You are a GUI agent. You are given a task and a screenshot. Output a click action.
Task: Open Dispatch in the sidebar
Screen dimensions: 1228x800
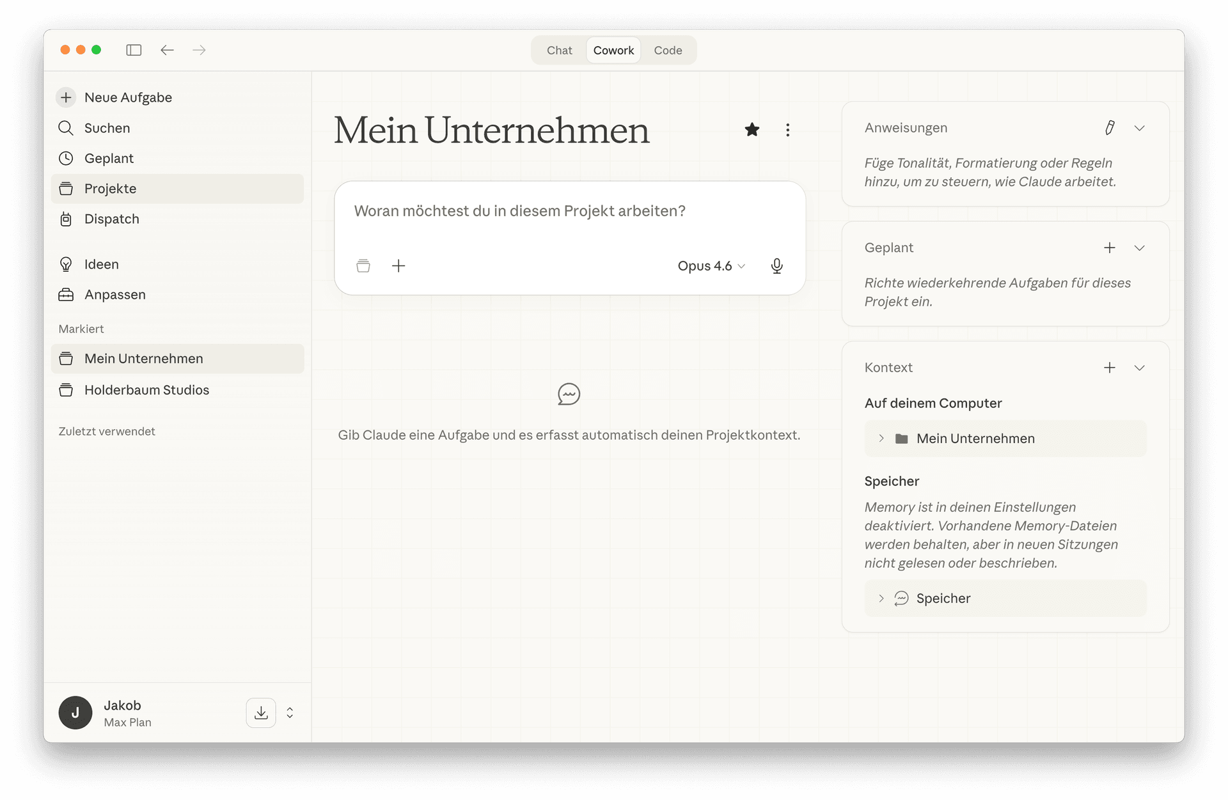(x=178, y=219)
